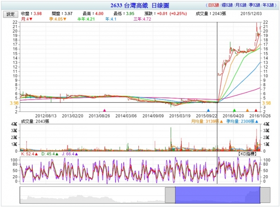Click the 2016/04/20 axis date label
The height and width of the screenshot is (207, 280).
tap(233, 116)
